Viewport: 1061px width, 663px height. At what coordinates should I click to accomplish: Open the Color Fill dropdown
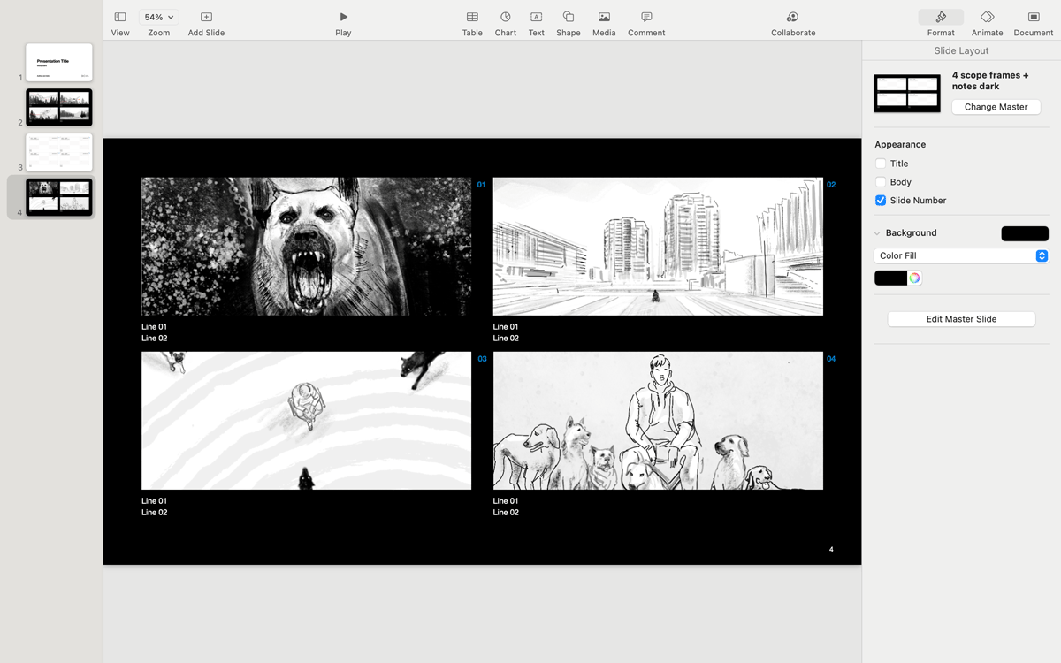[961, 255]
